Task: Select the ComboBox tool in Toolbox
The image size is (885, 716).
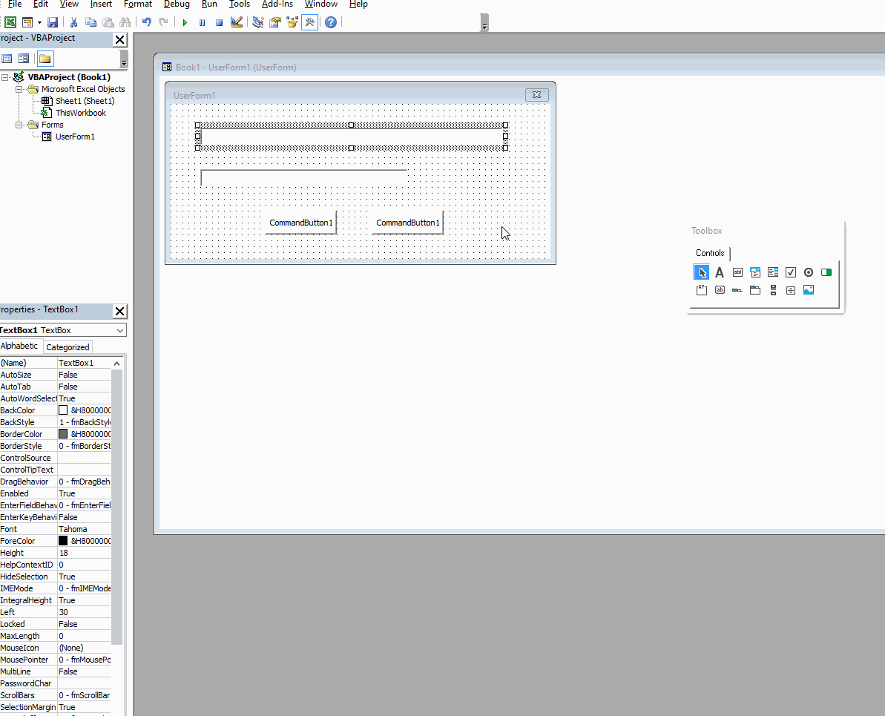Action: tap(755, 272)
